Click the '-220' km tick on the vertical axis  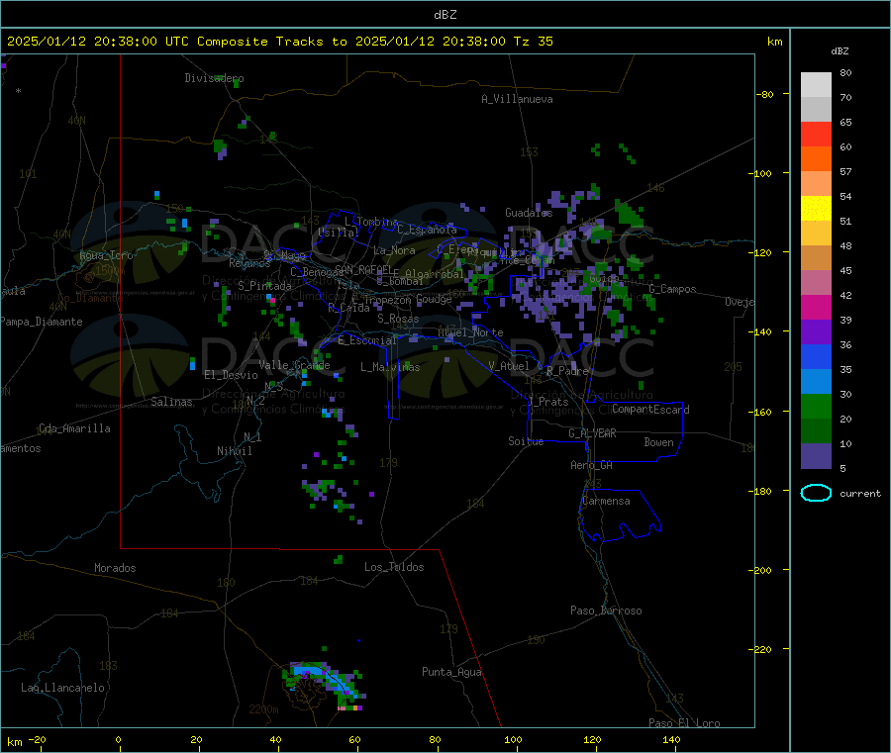(x=762, y=650)
